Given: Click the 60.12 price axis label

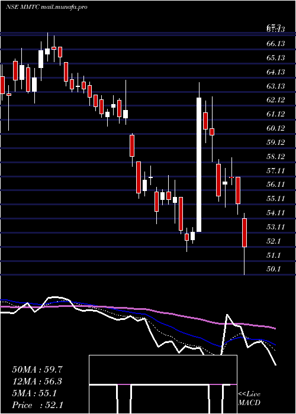Looking at the screenshot, I should coord(276,128).
